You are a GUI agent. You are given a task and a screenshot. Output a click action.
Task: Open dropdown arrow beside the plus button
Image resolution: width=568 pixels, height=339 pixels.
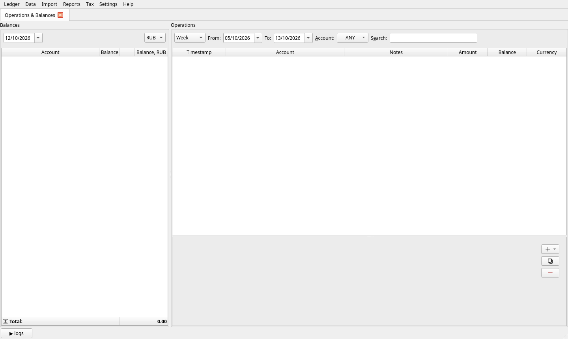555,249
